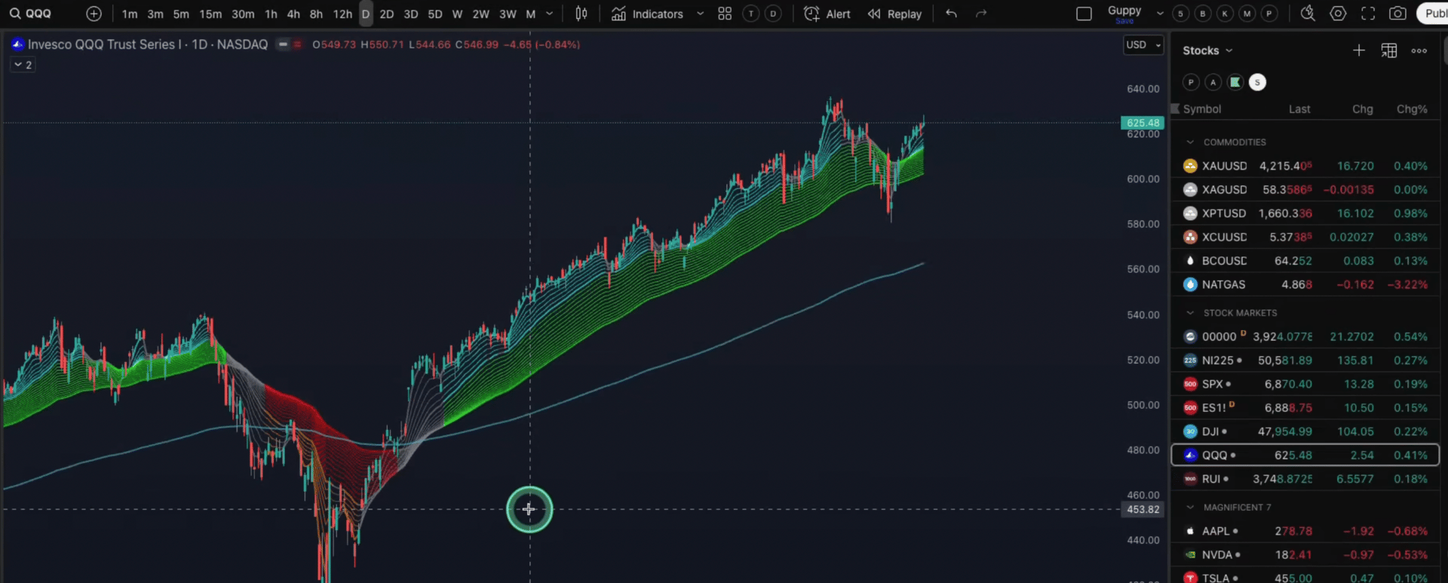Select DJI in the watchlist
1448x583 pixels.
(1305, 431)
